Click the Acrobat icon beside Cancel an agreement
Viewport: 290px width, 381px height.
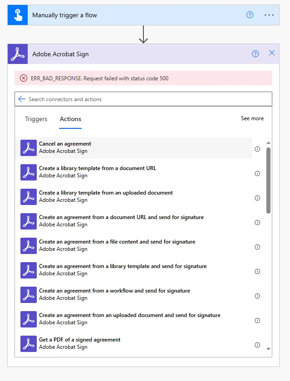(x=29, y=148)
